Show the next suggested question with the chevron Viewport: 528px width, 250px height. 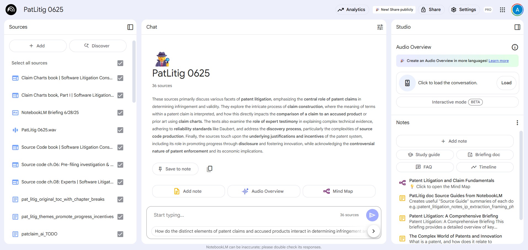374,231
